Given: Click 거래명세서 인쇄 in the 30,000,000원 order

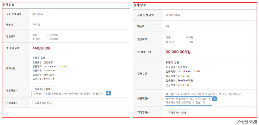Looking at the screenshot, I should (177, 112).
